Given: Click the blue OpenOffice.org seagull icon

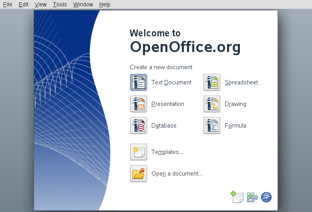Looking at the screenshot, I should pos(266,197).
